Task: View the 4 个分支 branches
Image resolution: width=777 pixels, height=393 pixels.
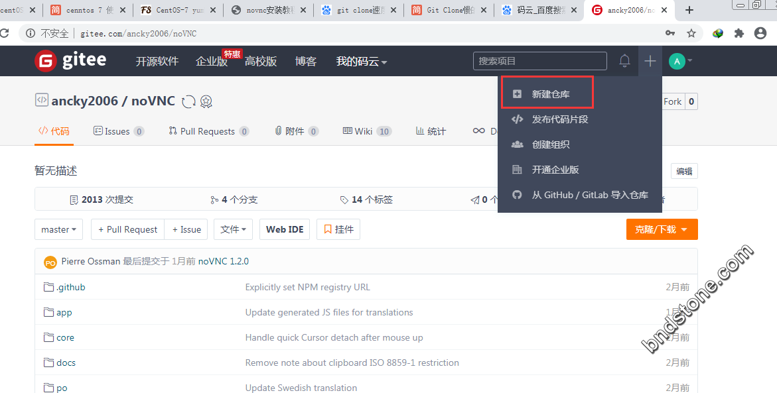Action: (x=234, y=199)
